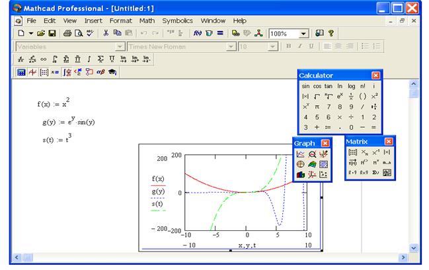Open the Graph toolbar from the Math palette

32,72
